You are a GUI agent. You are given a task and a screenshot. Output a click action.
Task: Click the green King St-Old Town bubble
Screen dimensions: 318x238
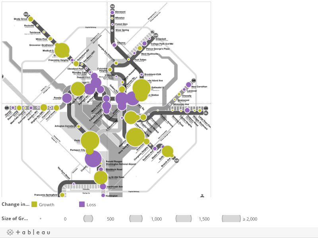coord(101,177)
